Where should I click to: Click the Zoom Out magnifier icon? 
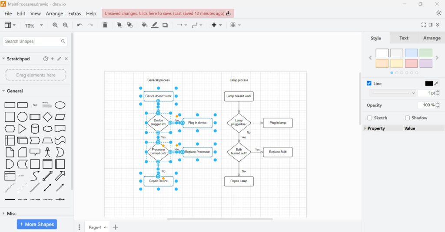tap(65, 25)
